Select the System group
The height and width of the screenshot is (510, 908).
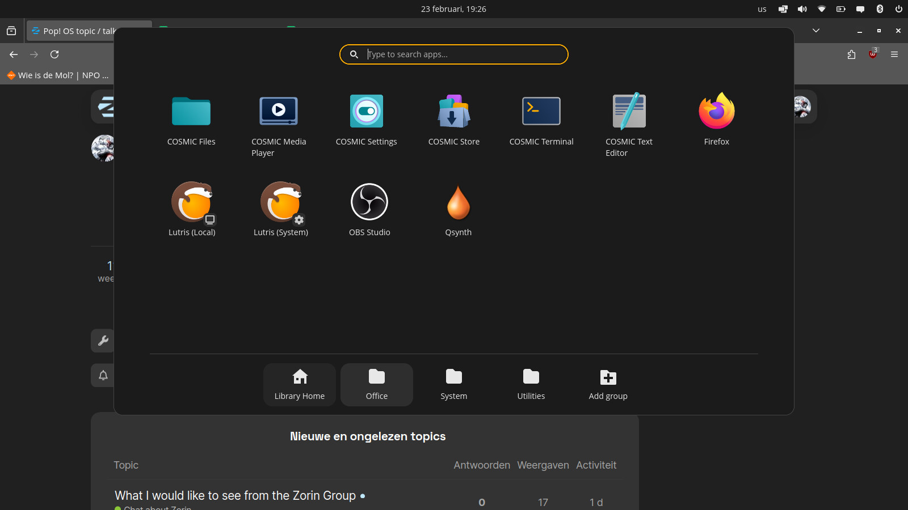coord(454,385)
